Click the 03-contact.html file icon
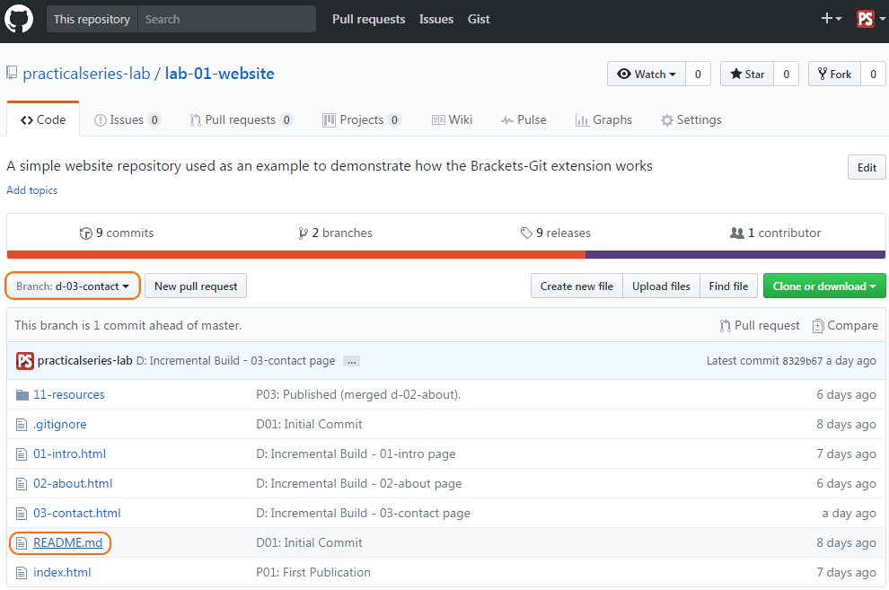This screenshot has height=590, width=889. click(x=22, y=514)
